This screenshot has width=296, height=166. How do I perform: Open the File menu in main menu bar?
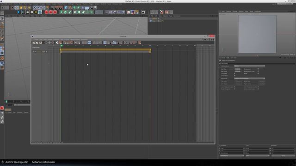(2, 4)
